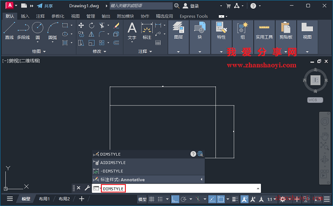This screenshot has width=333, height=206.
Task: Open command line customize wrench
Action: coord(87,188)
